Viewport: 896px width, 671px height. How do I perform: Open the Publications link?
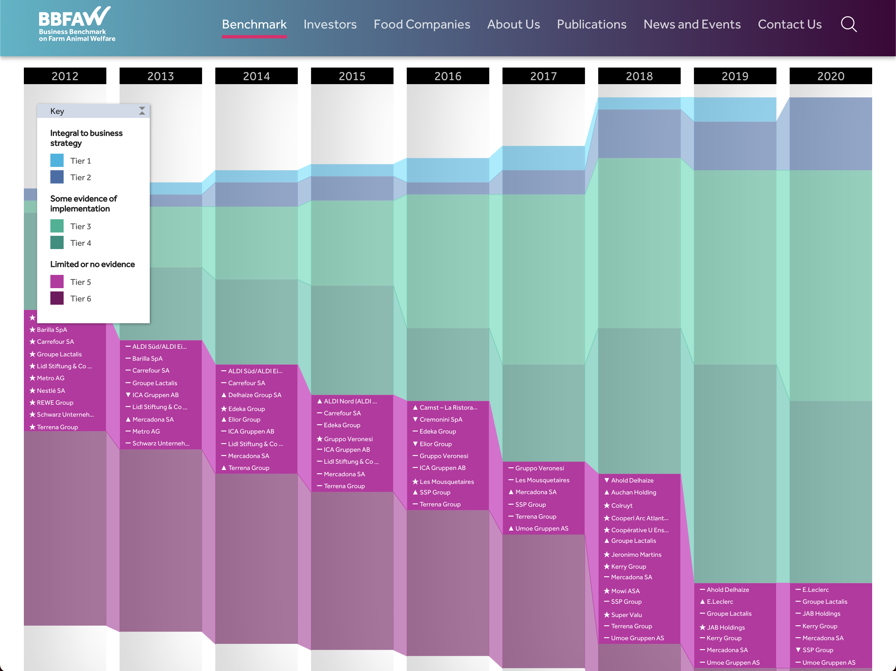click(x=591, y=24)
